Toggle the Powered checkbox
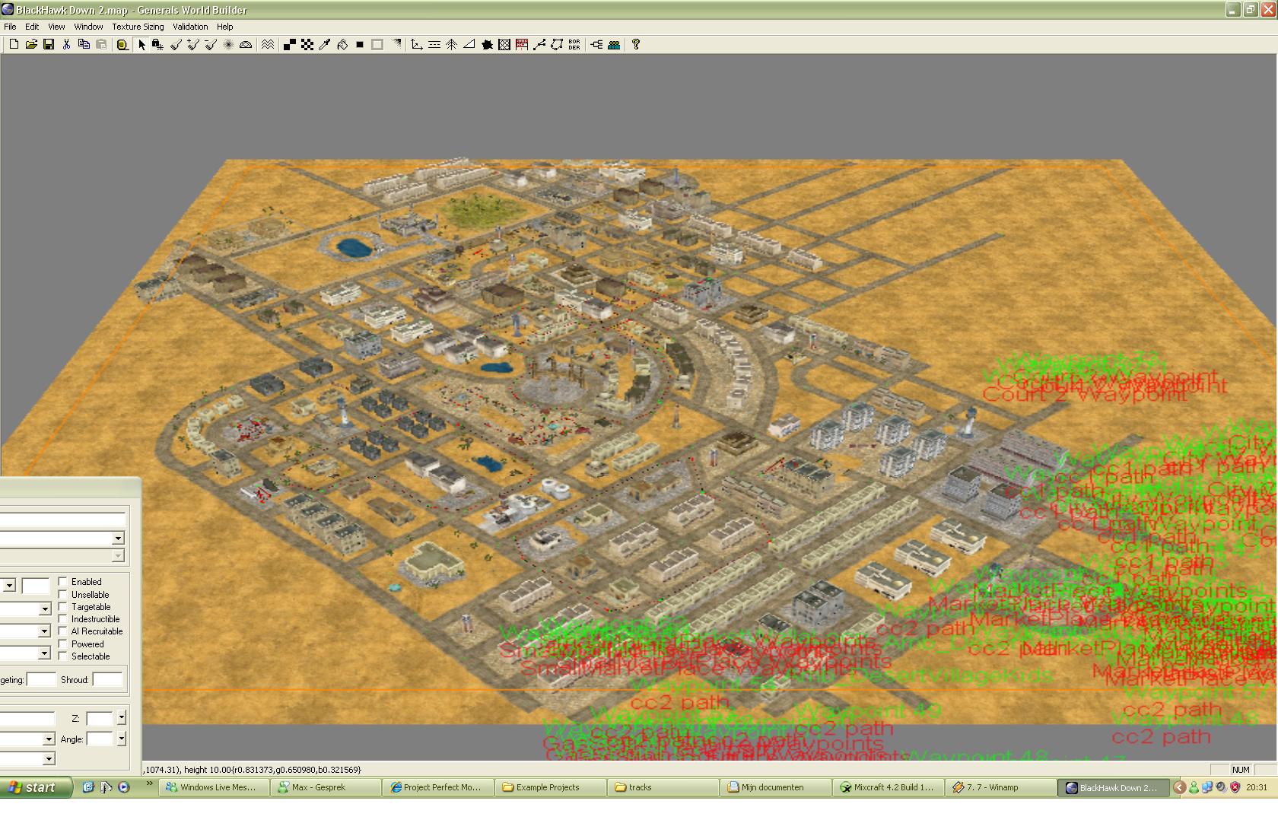This screenshot has width=1278, height=839. tap(63, 644)
